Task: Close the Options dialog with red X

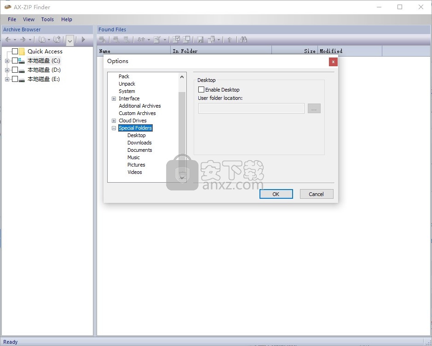Action: (333, 62)
